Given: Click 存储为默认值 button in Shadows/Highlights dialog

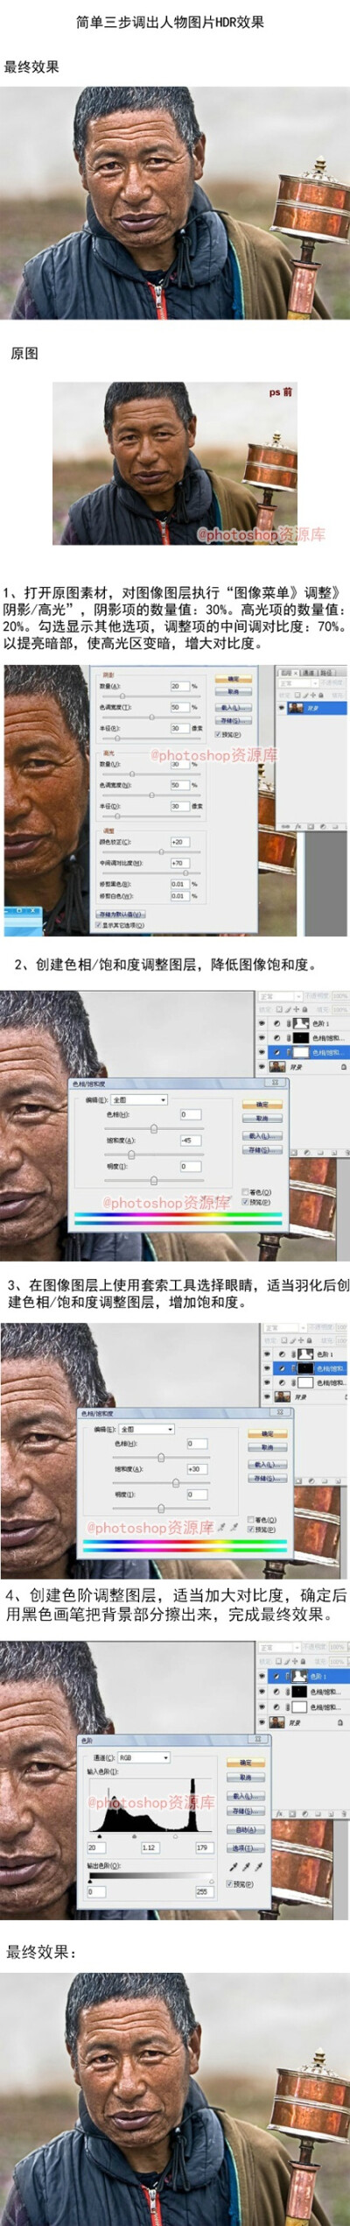Looking at the screenshot, I should tap(120, 914).
